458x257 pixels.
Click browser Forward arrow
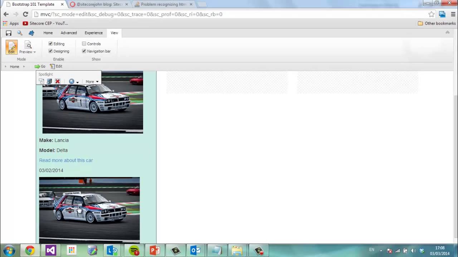click(x=16, y=14)
